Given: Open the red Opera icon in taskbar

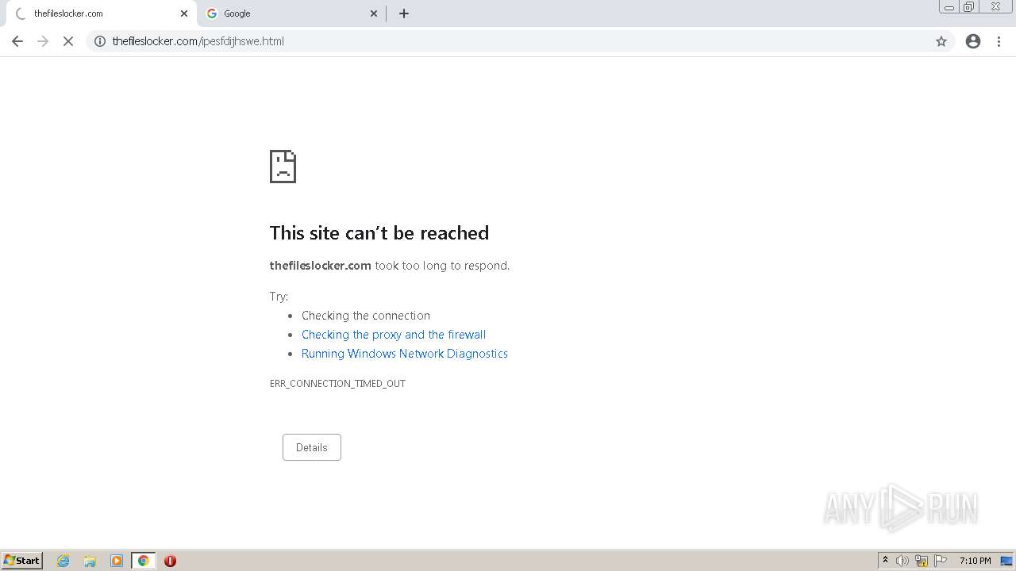Looking at the screenshot, I should click(170, 561).
